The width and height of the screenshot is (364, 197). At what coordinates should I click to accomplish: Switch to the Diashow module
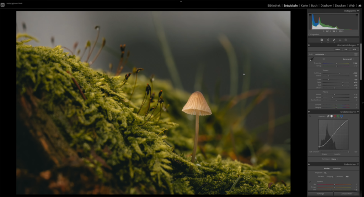[x=326, y=6]
